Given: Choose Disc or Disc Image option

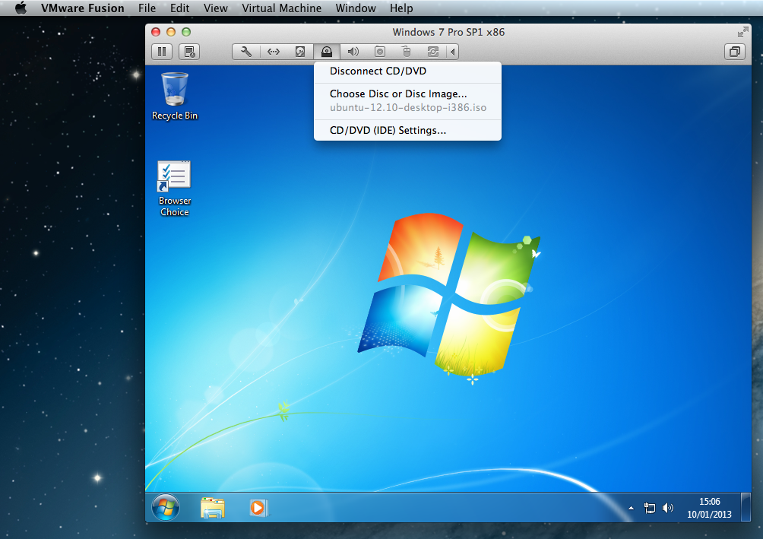Looking at the screenshot, I should [398, 94].
